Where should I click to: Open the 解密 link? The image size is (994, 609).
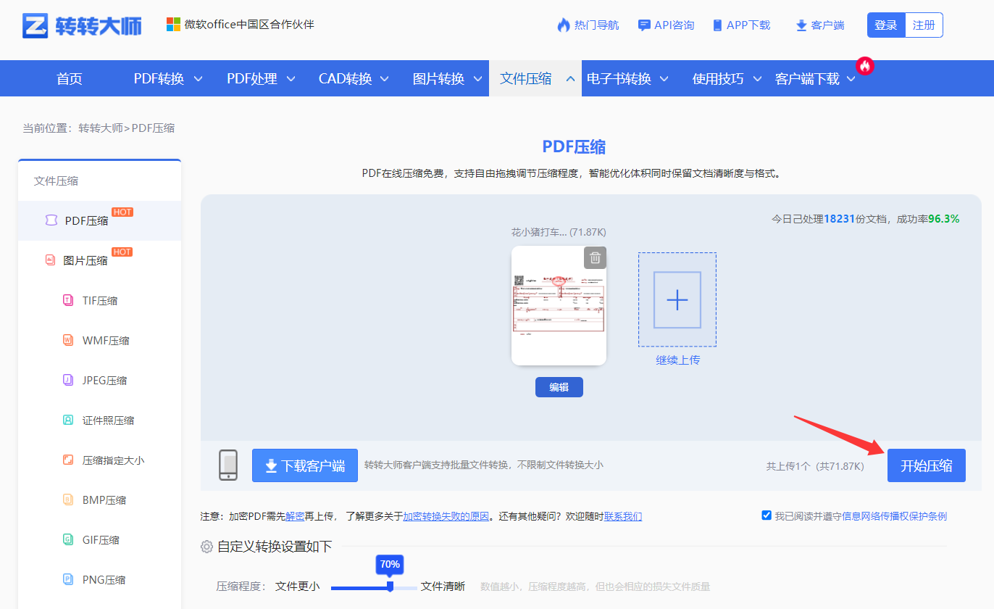tap(295, 516)
